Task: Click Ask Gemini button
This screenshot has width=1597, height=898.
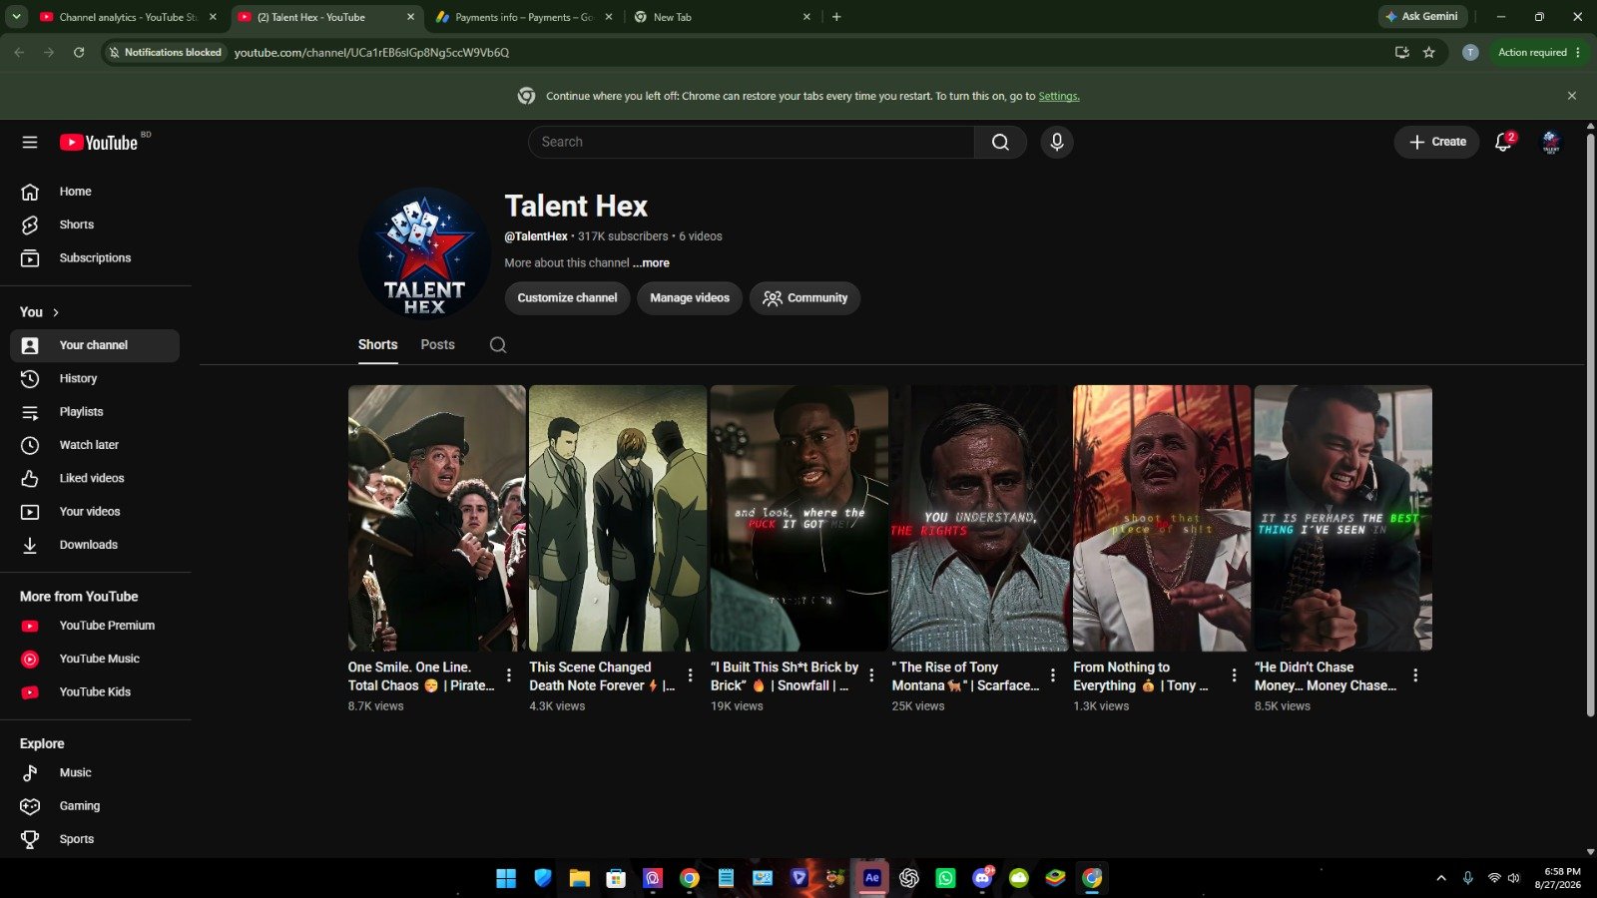Action: 1422,16
